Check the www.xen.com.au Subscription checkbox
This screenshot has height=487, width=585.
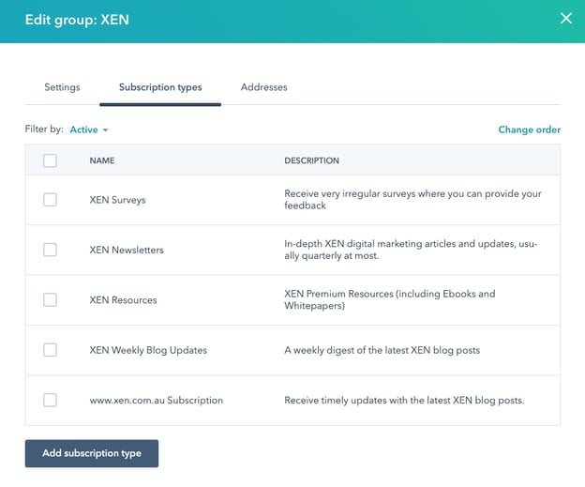click(x=50, y=400)
